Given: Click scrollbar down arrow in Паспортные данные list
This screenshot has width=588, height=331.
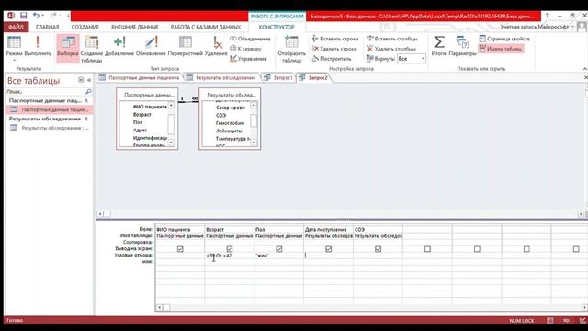Looking at the screenshot, I should pos(171,143).
